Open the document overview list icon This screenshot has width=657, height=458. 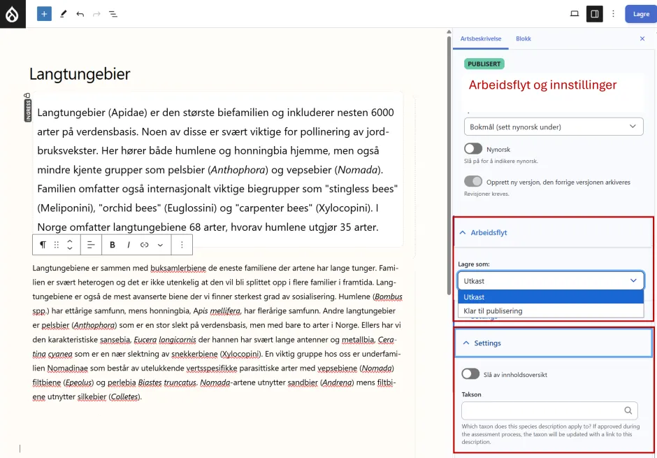click(113, 14)
